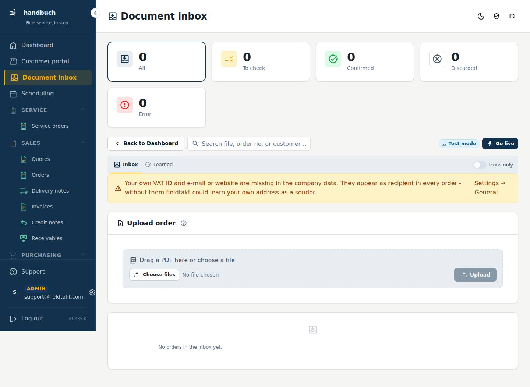Click the Upload button
The width and height of the screenshot is (530, 387).
tap(475, 275)
